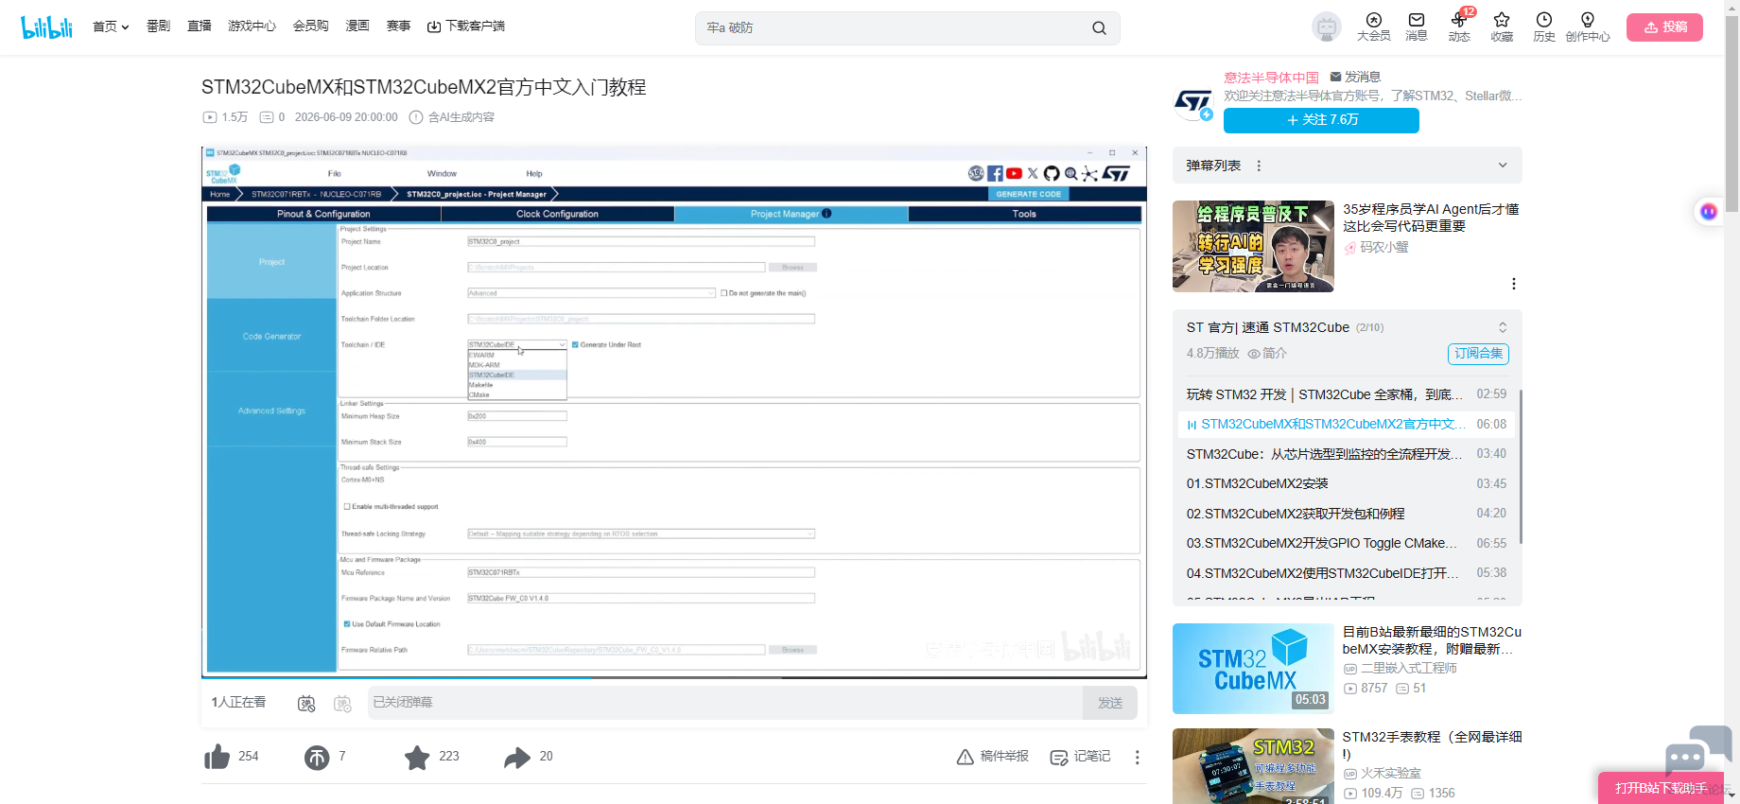The image size is (1740, 804).
Task: Share the video with the arrow icon
Action: [x=517, y=757]
